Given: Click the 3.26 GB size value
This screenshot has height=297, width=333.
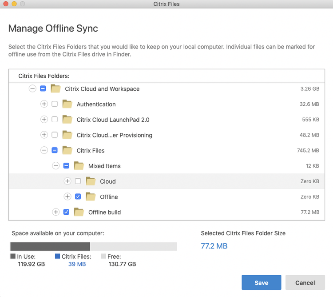Looking at the screenshot, I should point(310,88).
